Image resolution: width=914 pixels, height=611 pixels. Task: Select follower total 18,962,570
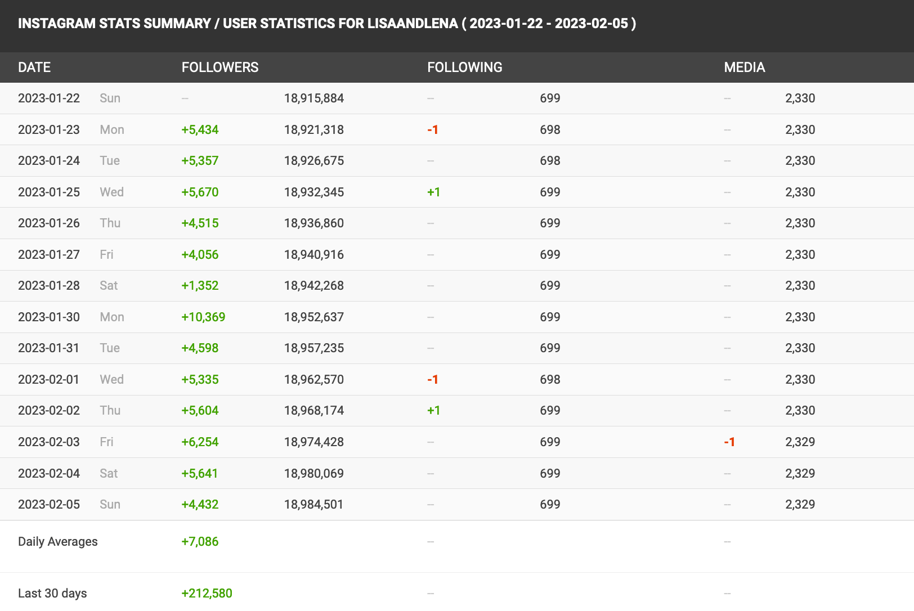coord(314,380)
